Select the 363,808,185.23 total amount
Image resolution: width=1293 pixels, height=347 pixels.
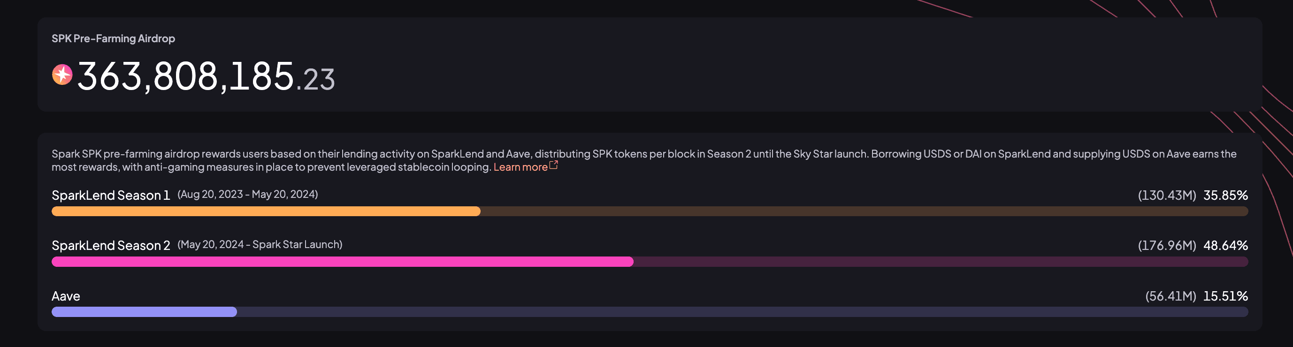(206, 77)
